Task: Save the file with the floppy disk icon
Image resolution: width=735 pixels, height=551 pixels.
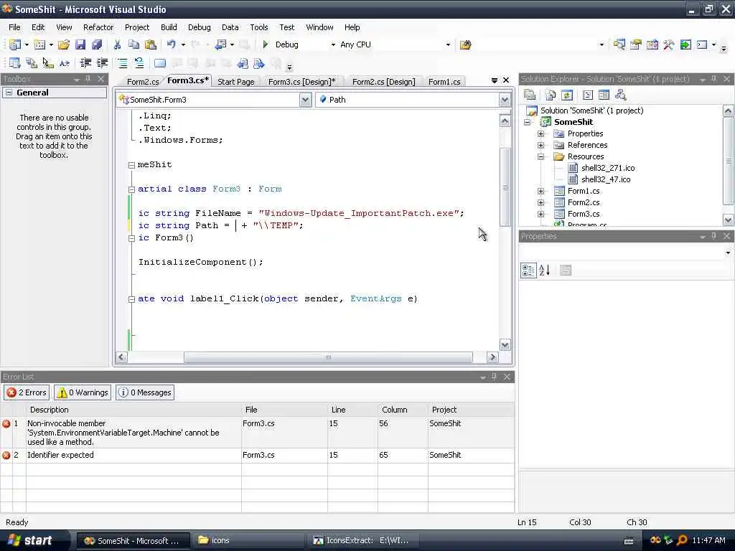Action: tap(80, 44)
